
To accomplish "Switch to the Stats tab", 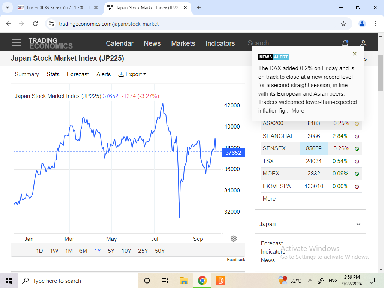I will [53, 74].
